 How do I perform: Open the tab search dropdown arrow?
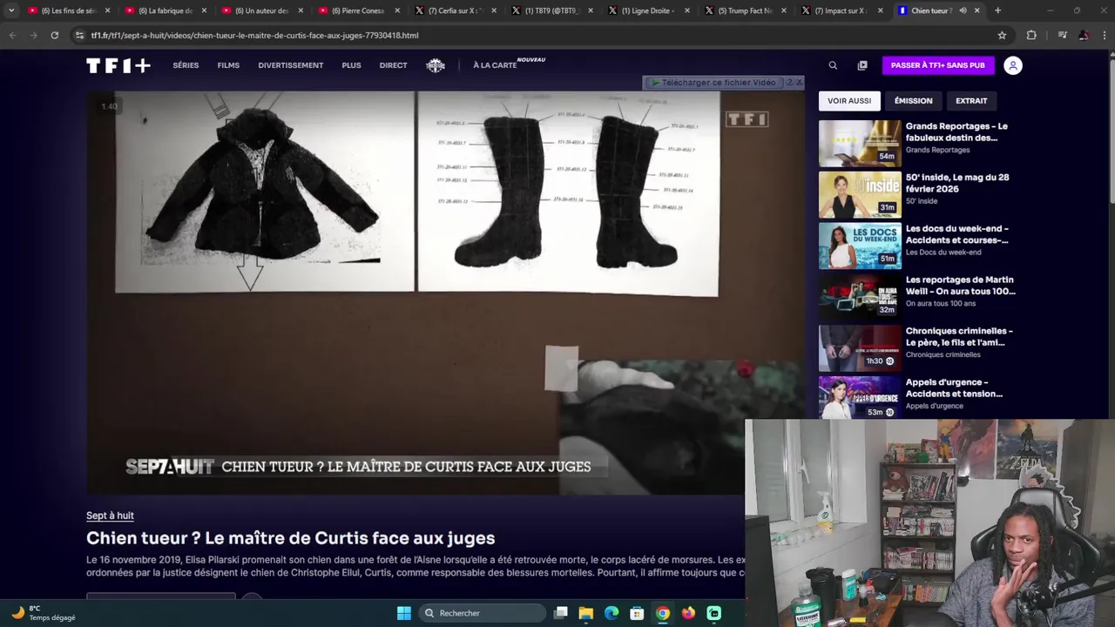click(x=11, y=10)
